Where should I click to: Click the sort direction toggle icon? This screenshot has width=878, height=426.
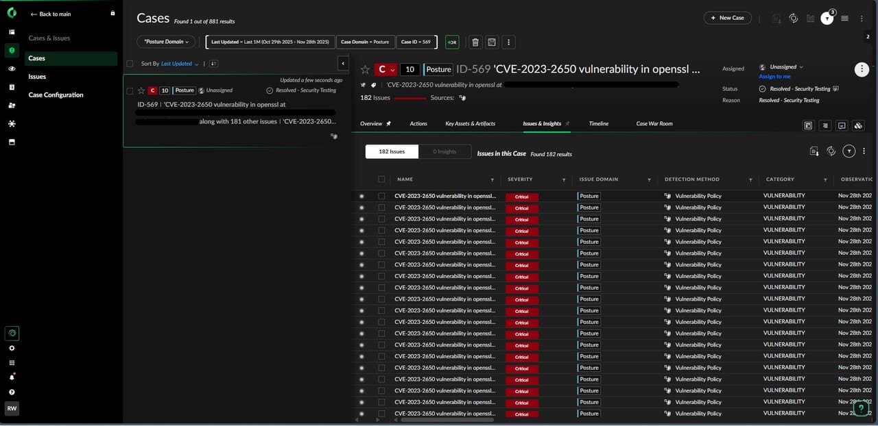point(213,64)
